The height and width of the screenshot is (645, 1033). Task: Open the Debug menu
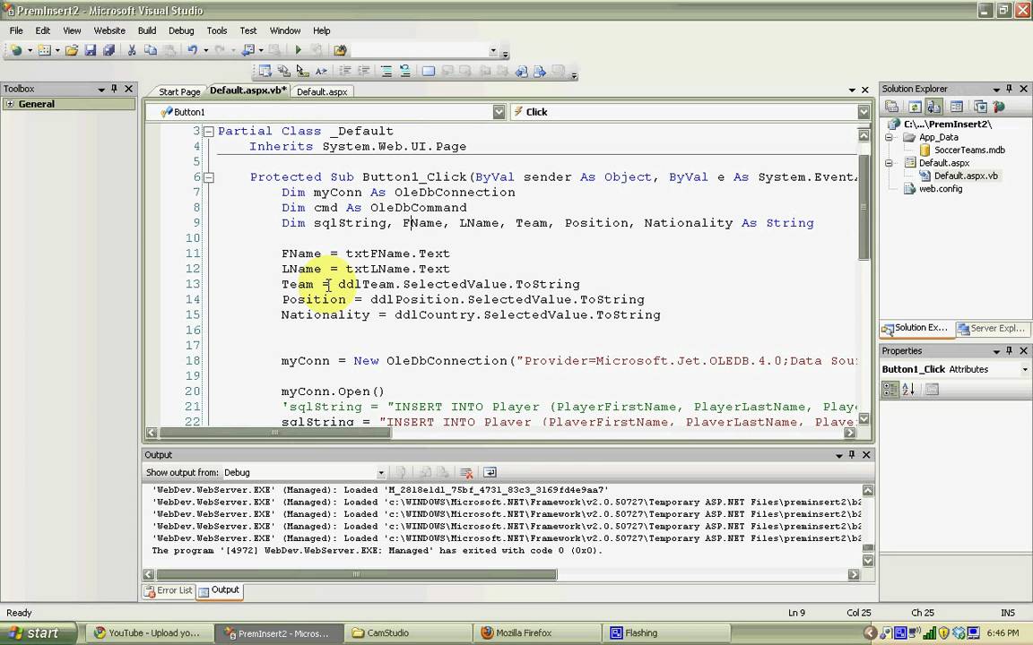(x=181, y=30)
